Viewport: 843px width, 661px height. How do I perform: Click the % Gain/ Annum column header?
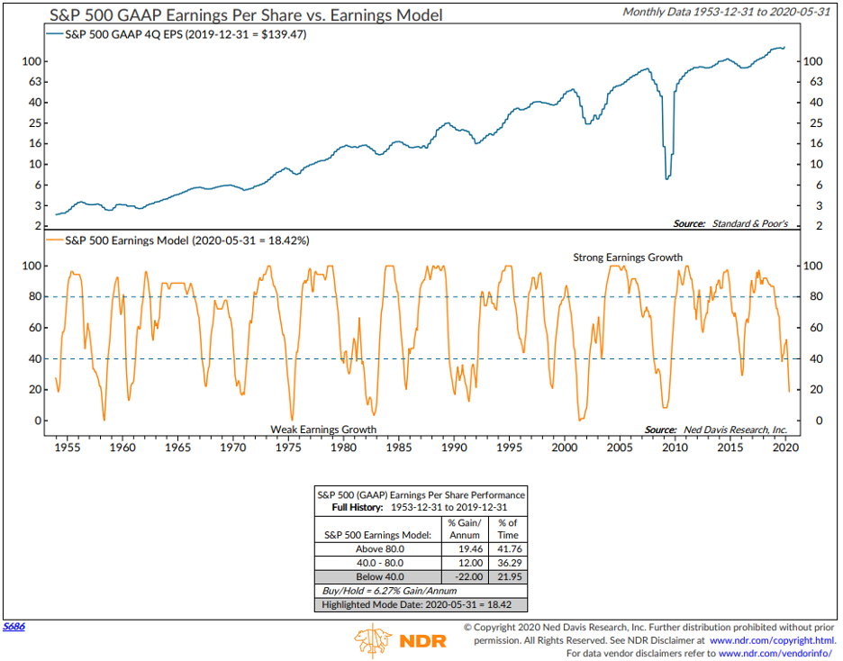tap(465, 529)
